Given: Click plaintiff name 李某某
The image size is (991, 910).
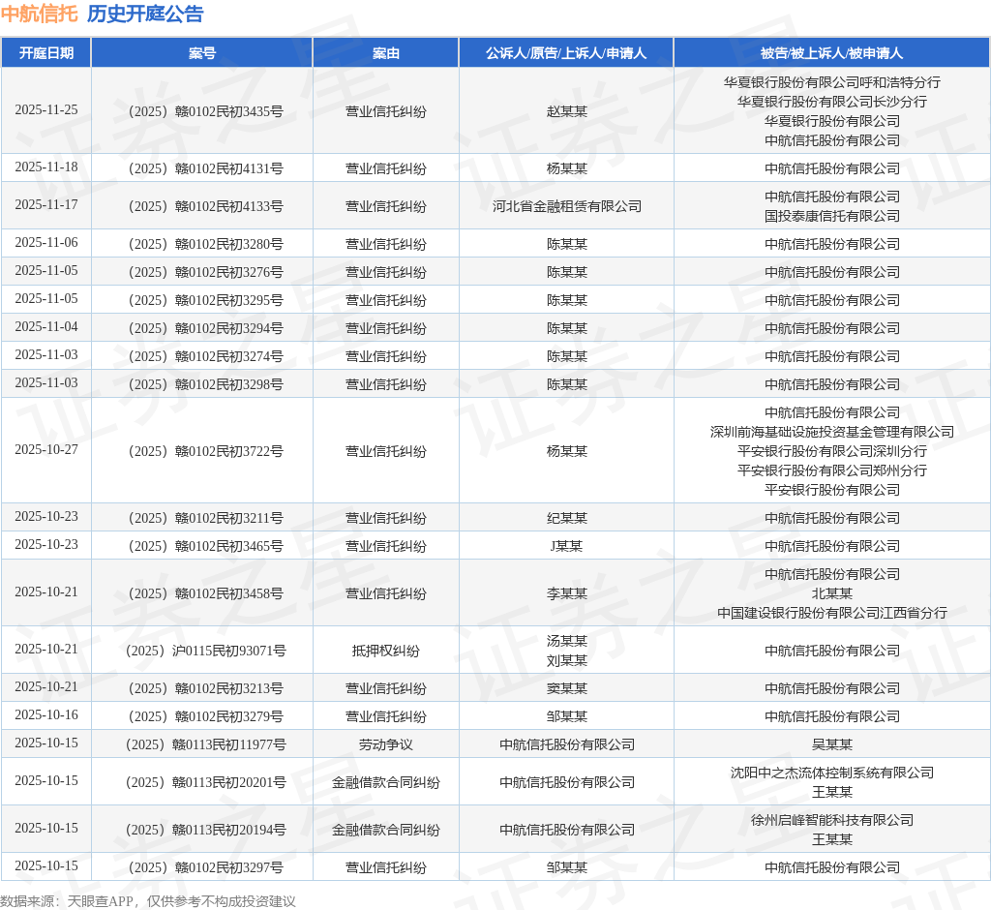Looking at the screenshot, I should [x=567, y=593].
